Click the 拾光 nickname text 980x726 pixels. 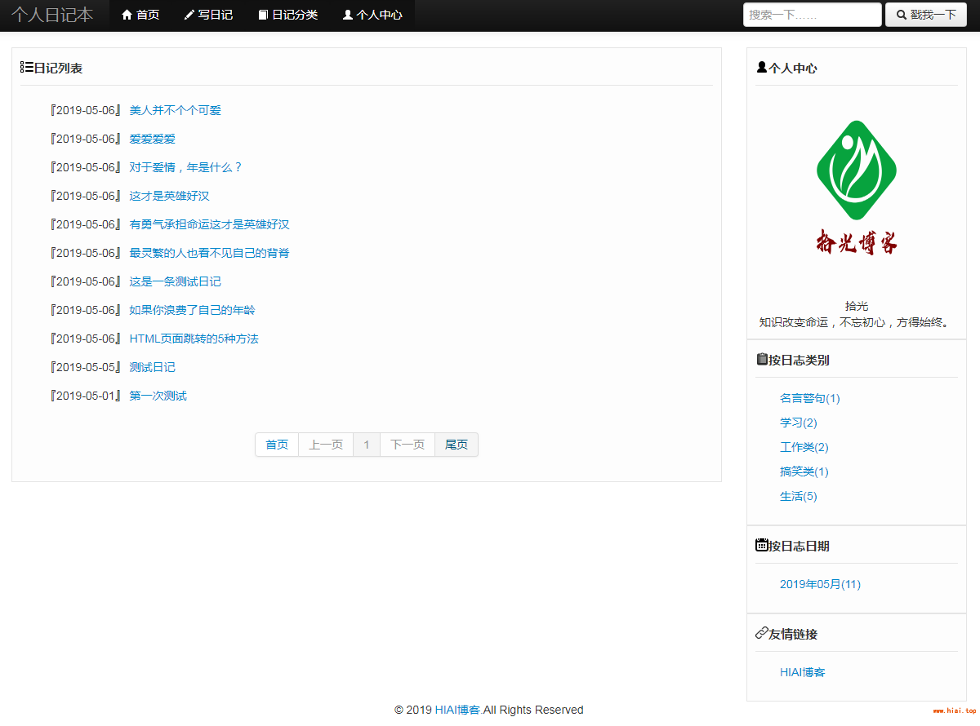click(857, 306)
